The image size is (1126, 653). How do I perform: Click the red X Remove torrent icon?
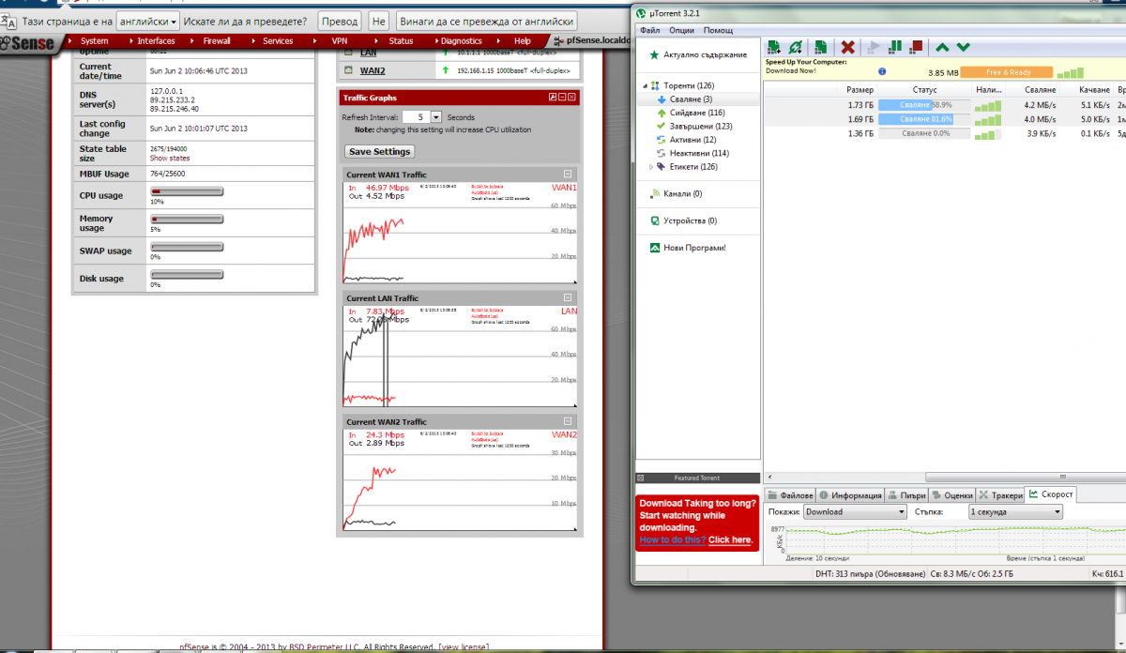pos(847,47)
